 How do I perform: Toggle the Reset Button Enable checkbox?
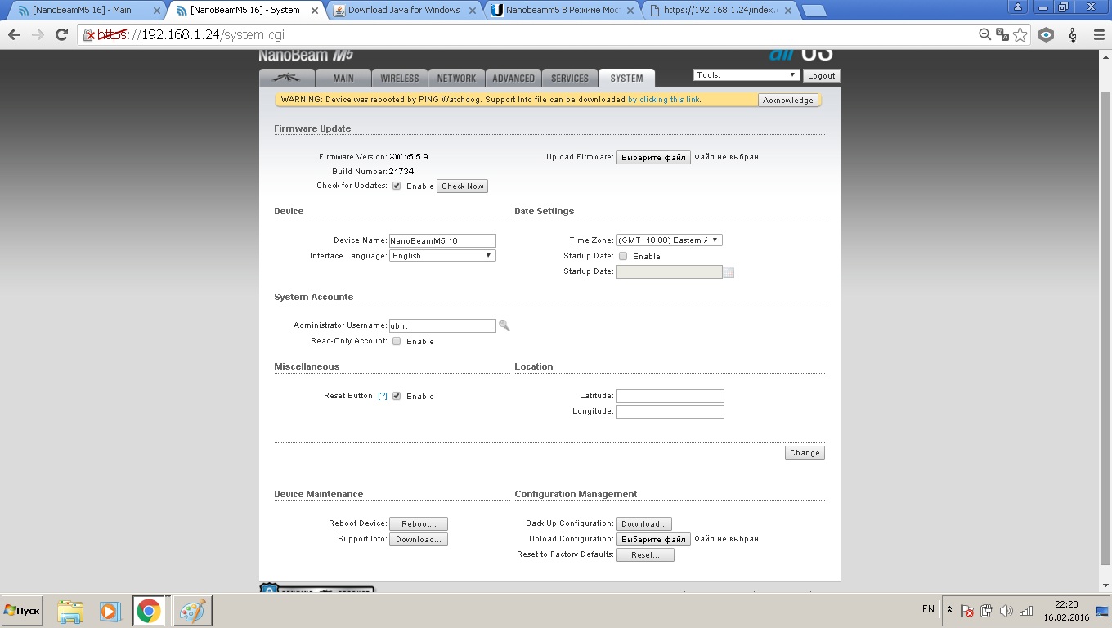tap(397, 396)
